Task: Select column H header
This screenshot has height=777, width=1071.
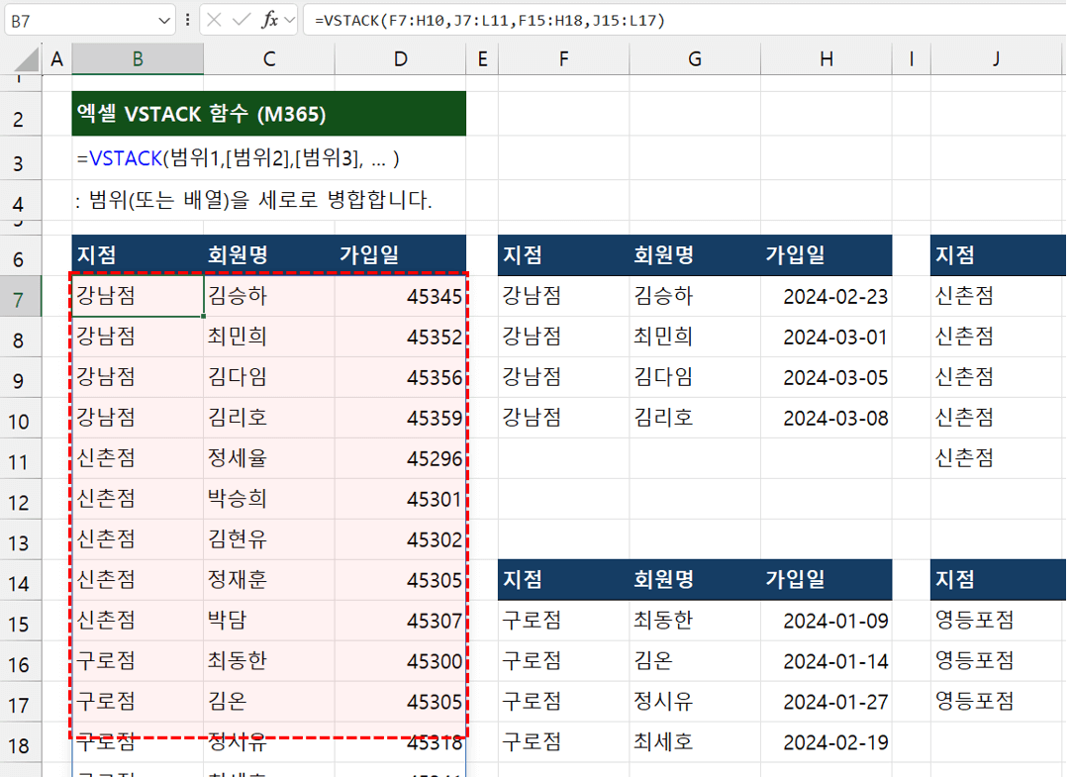Action: tap(826, 59)
